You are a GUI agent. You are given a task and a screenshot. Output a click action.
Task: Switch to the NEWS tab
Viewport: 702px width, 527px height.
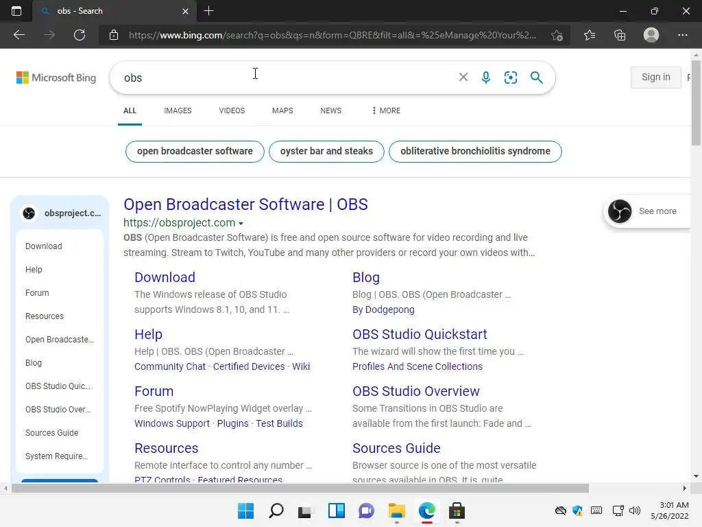(x=331, y=110)
